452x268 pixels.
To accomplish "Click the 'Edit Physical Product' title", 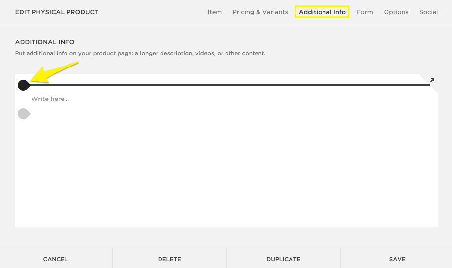I will (57, 12).
